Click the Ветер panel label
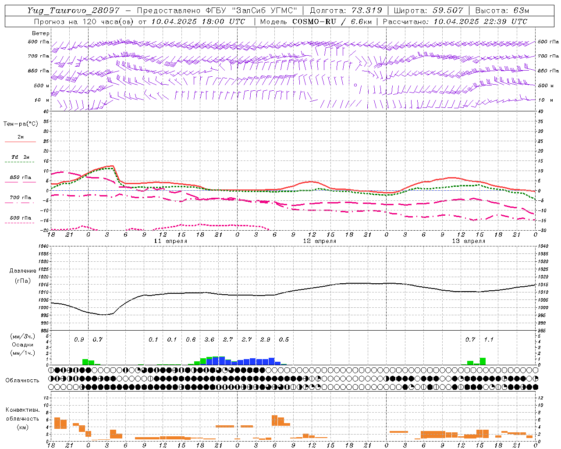Screen dimensions: 561x449 41,33
